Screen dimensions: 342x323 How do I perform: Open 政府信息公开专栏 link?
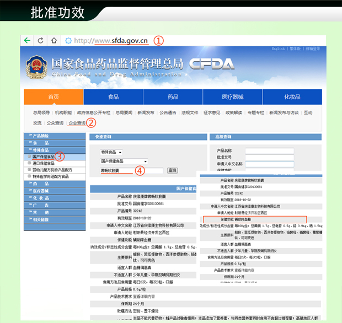coord(94,112)
